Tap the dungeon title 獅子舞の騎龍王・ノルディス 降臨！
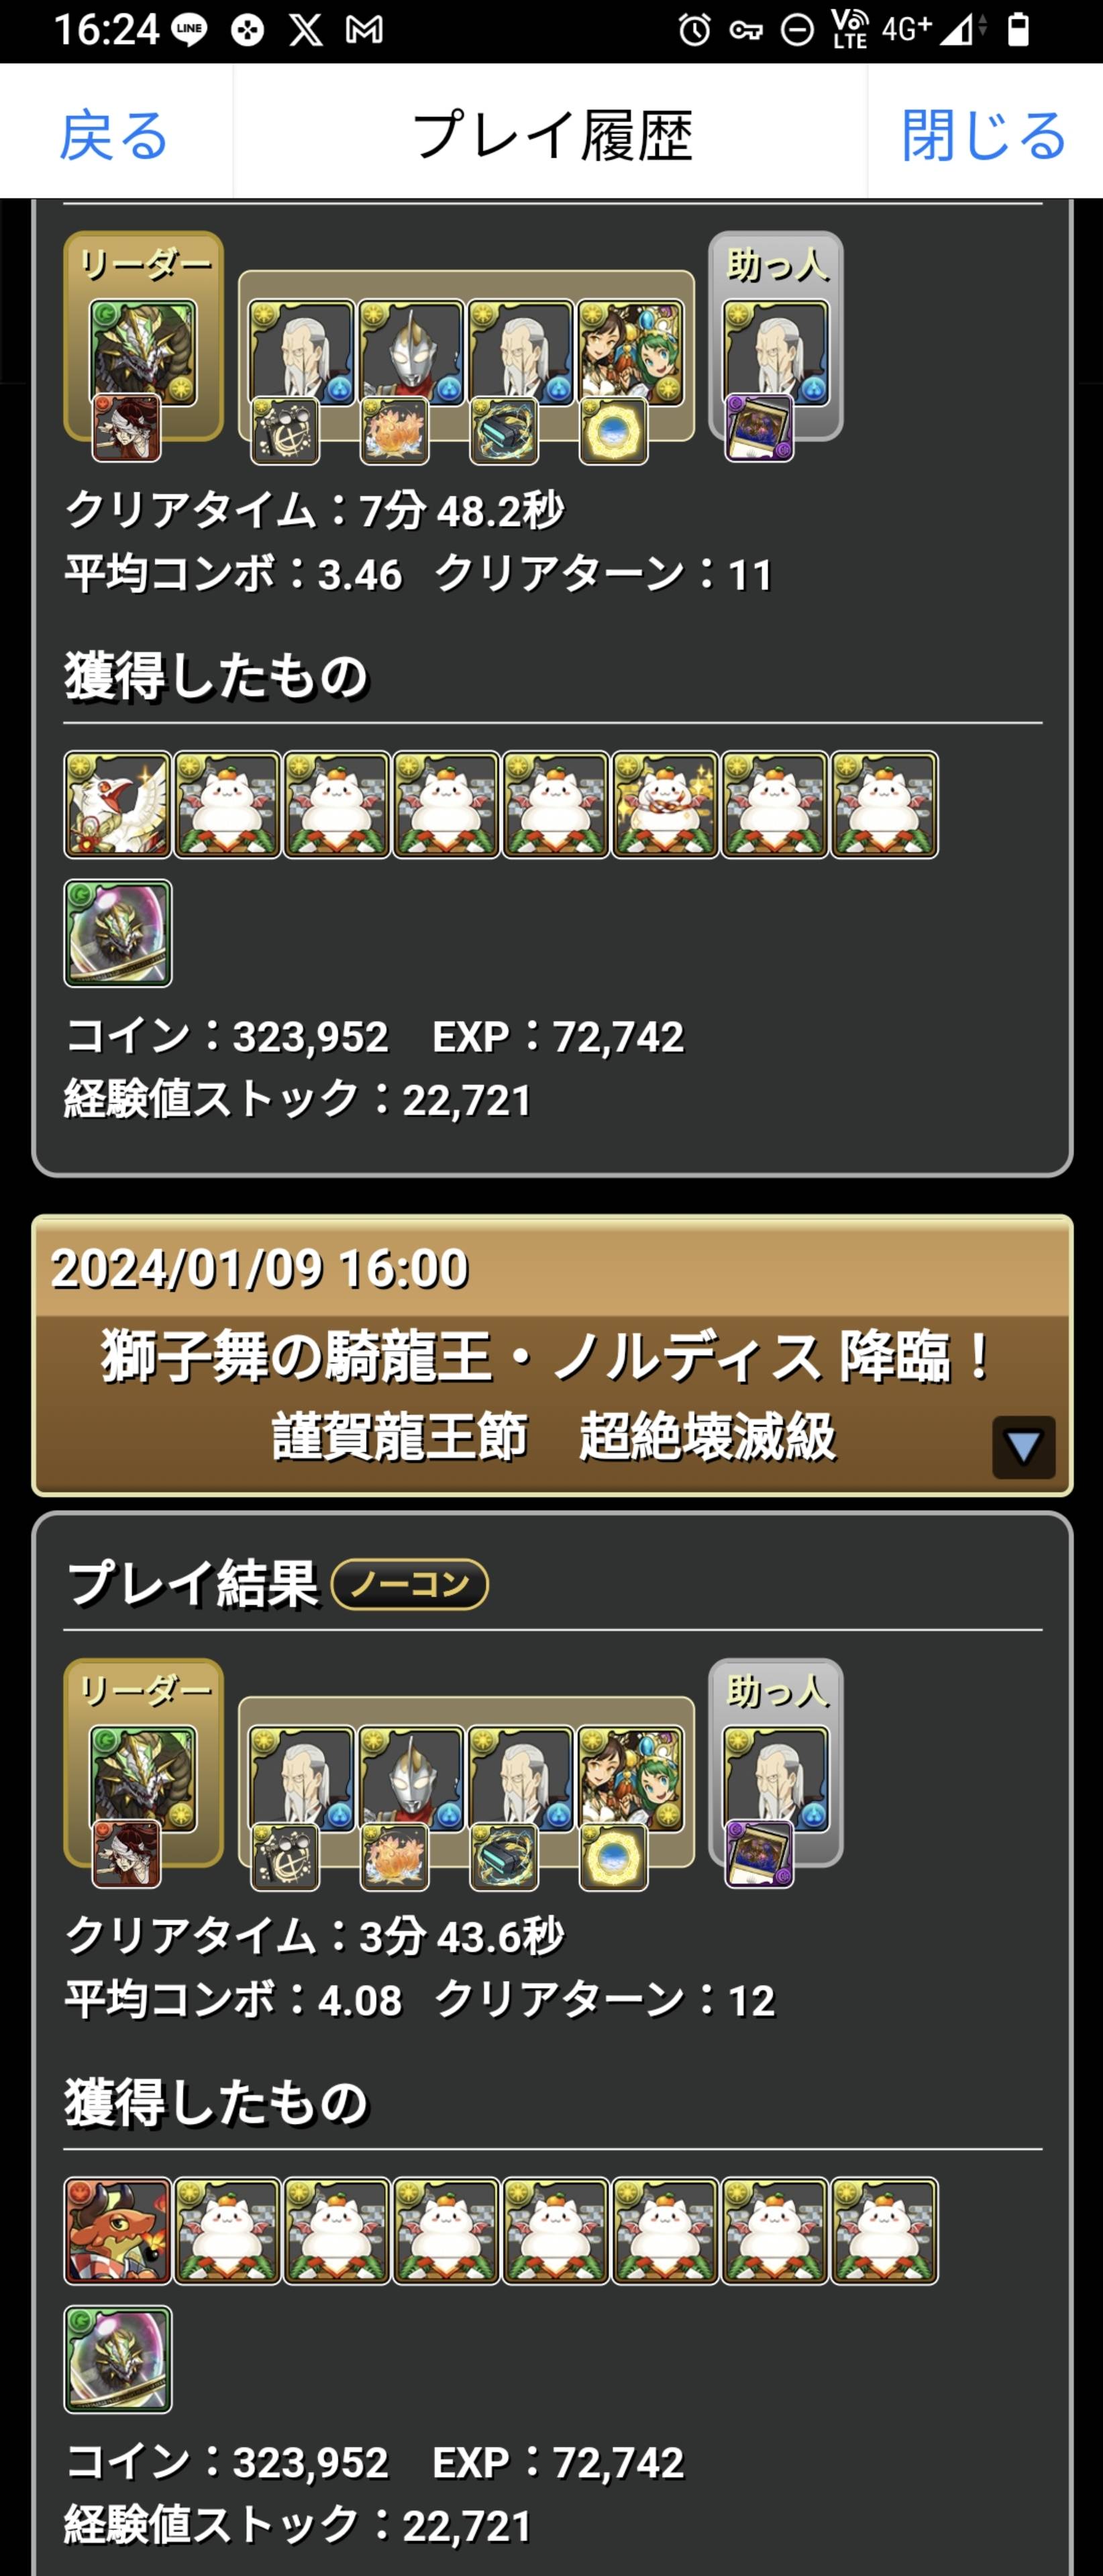1103x2576 pixels. (548, 1357)
